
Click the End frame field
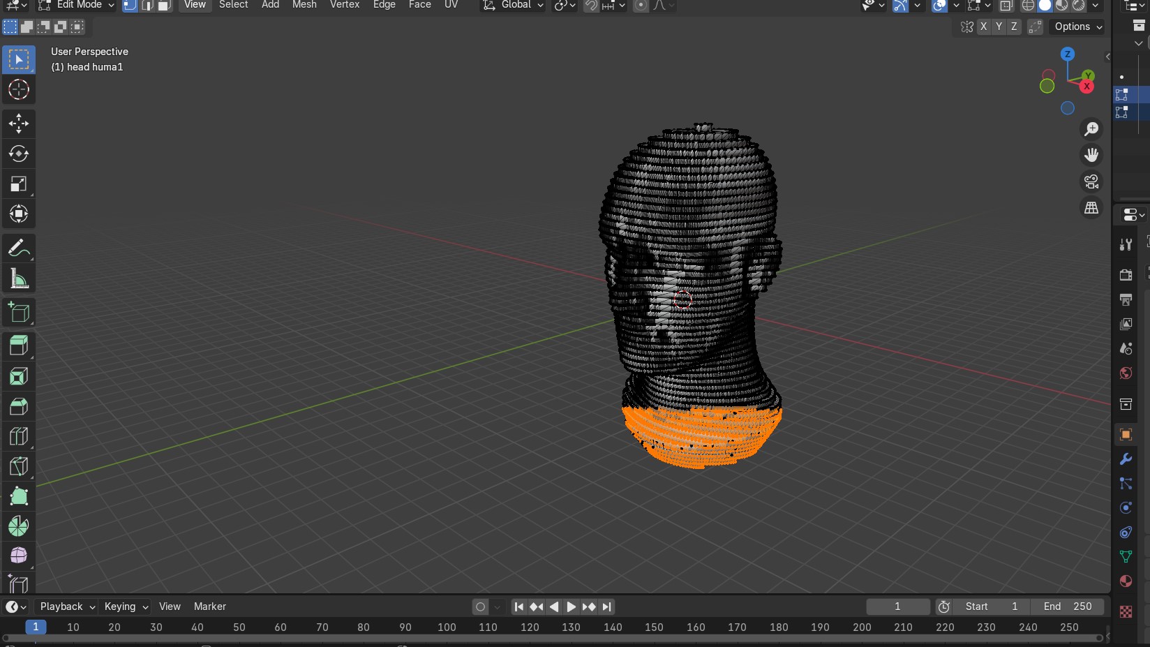coord(1068,607)
